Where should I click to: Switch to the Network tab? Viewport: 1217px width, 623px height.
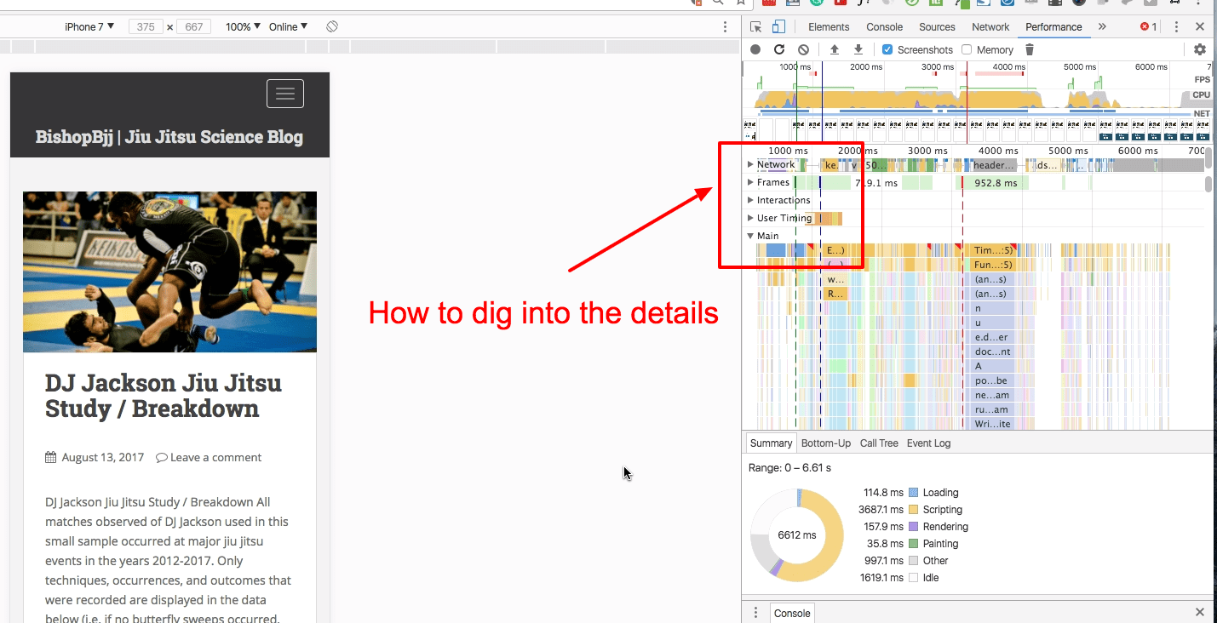click(990, 27)
